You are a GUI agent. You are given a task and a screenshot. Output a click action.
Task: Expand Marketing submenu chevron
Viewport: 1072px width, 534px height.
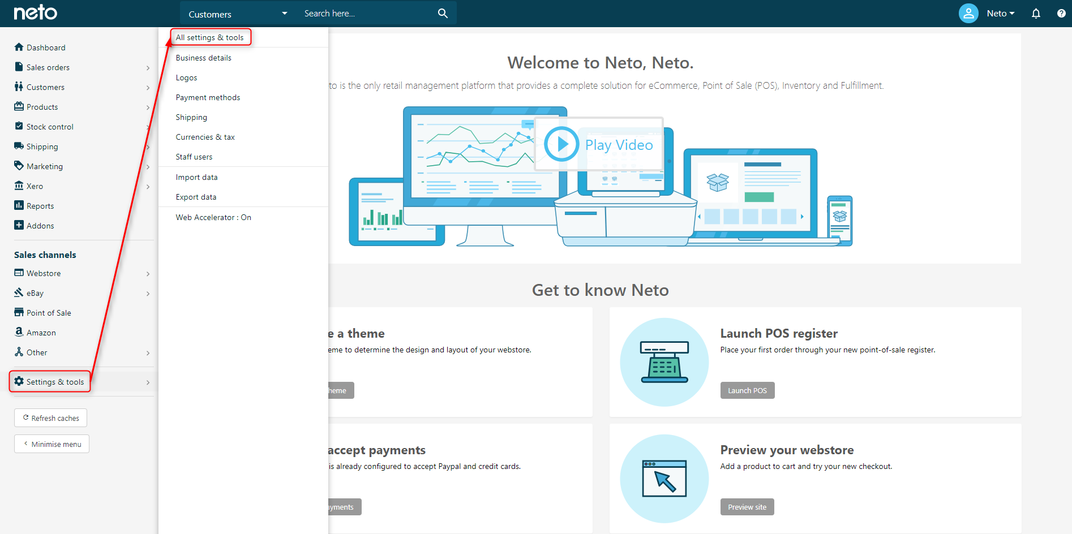[x=148, y=167]
